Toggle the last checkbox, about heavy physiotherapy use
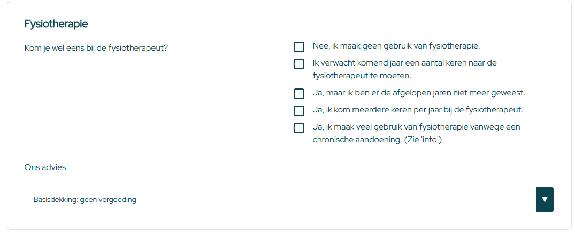575x234 pixels. click(299, 128)
